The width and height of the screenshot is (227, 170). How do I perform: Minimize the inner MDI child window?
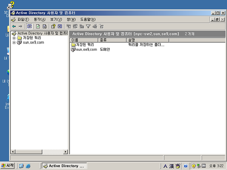click(x=212, y=20)
